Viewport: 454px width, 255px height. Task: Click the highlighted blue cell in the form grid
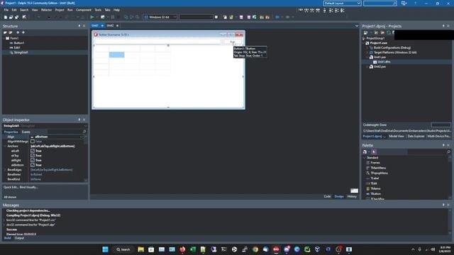coord(116,55)
